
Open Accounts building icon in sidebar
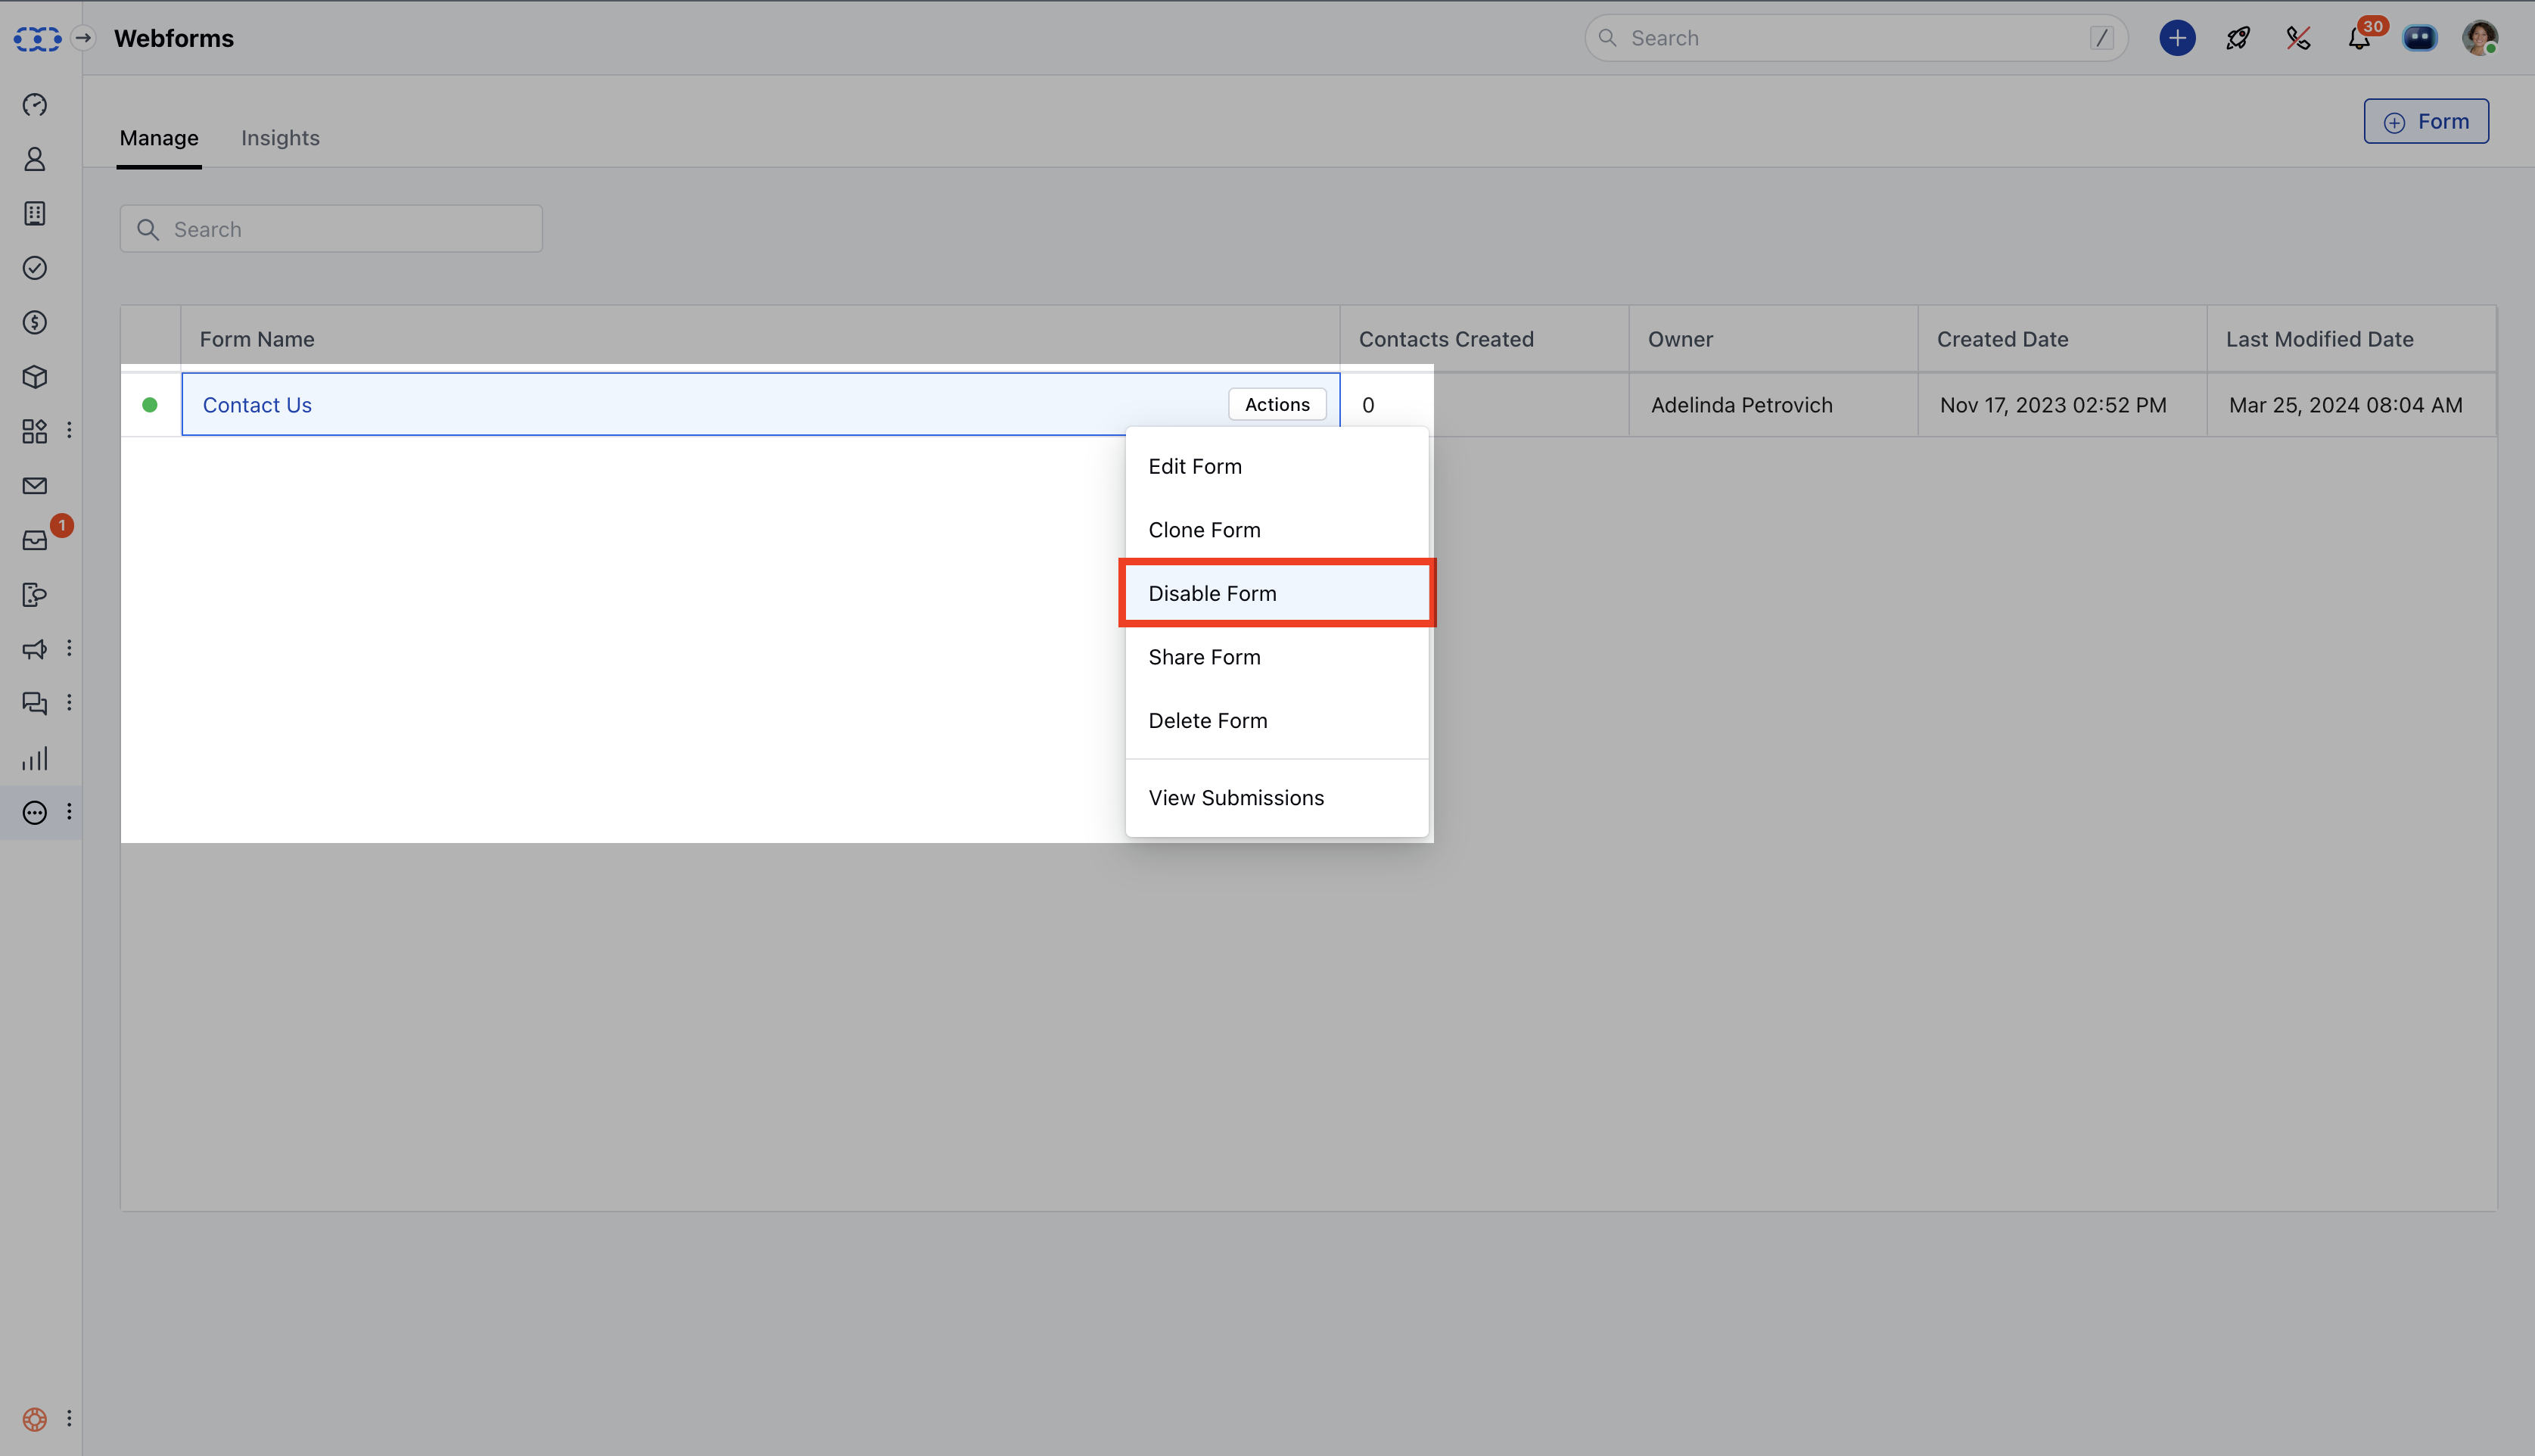point(35,213)
